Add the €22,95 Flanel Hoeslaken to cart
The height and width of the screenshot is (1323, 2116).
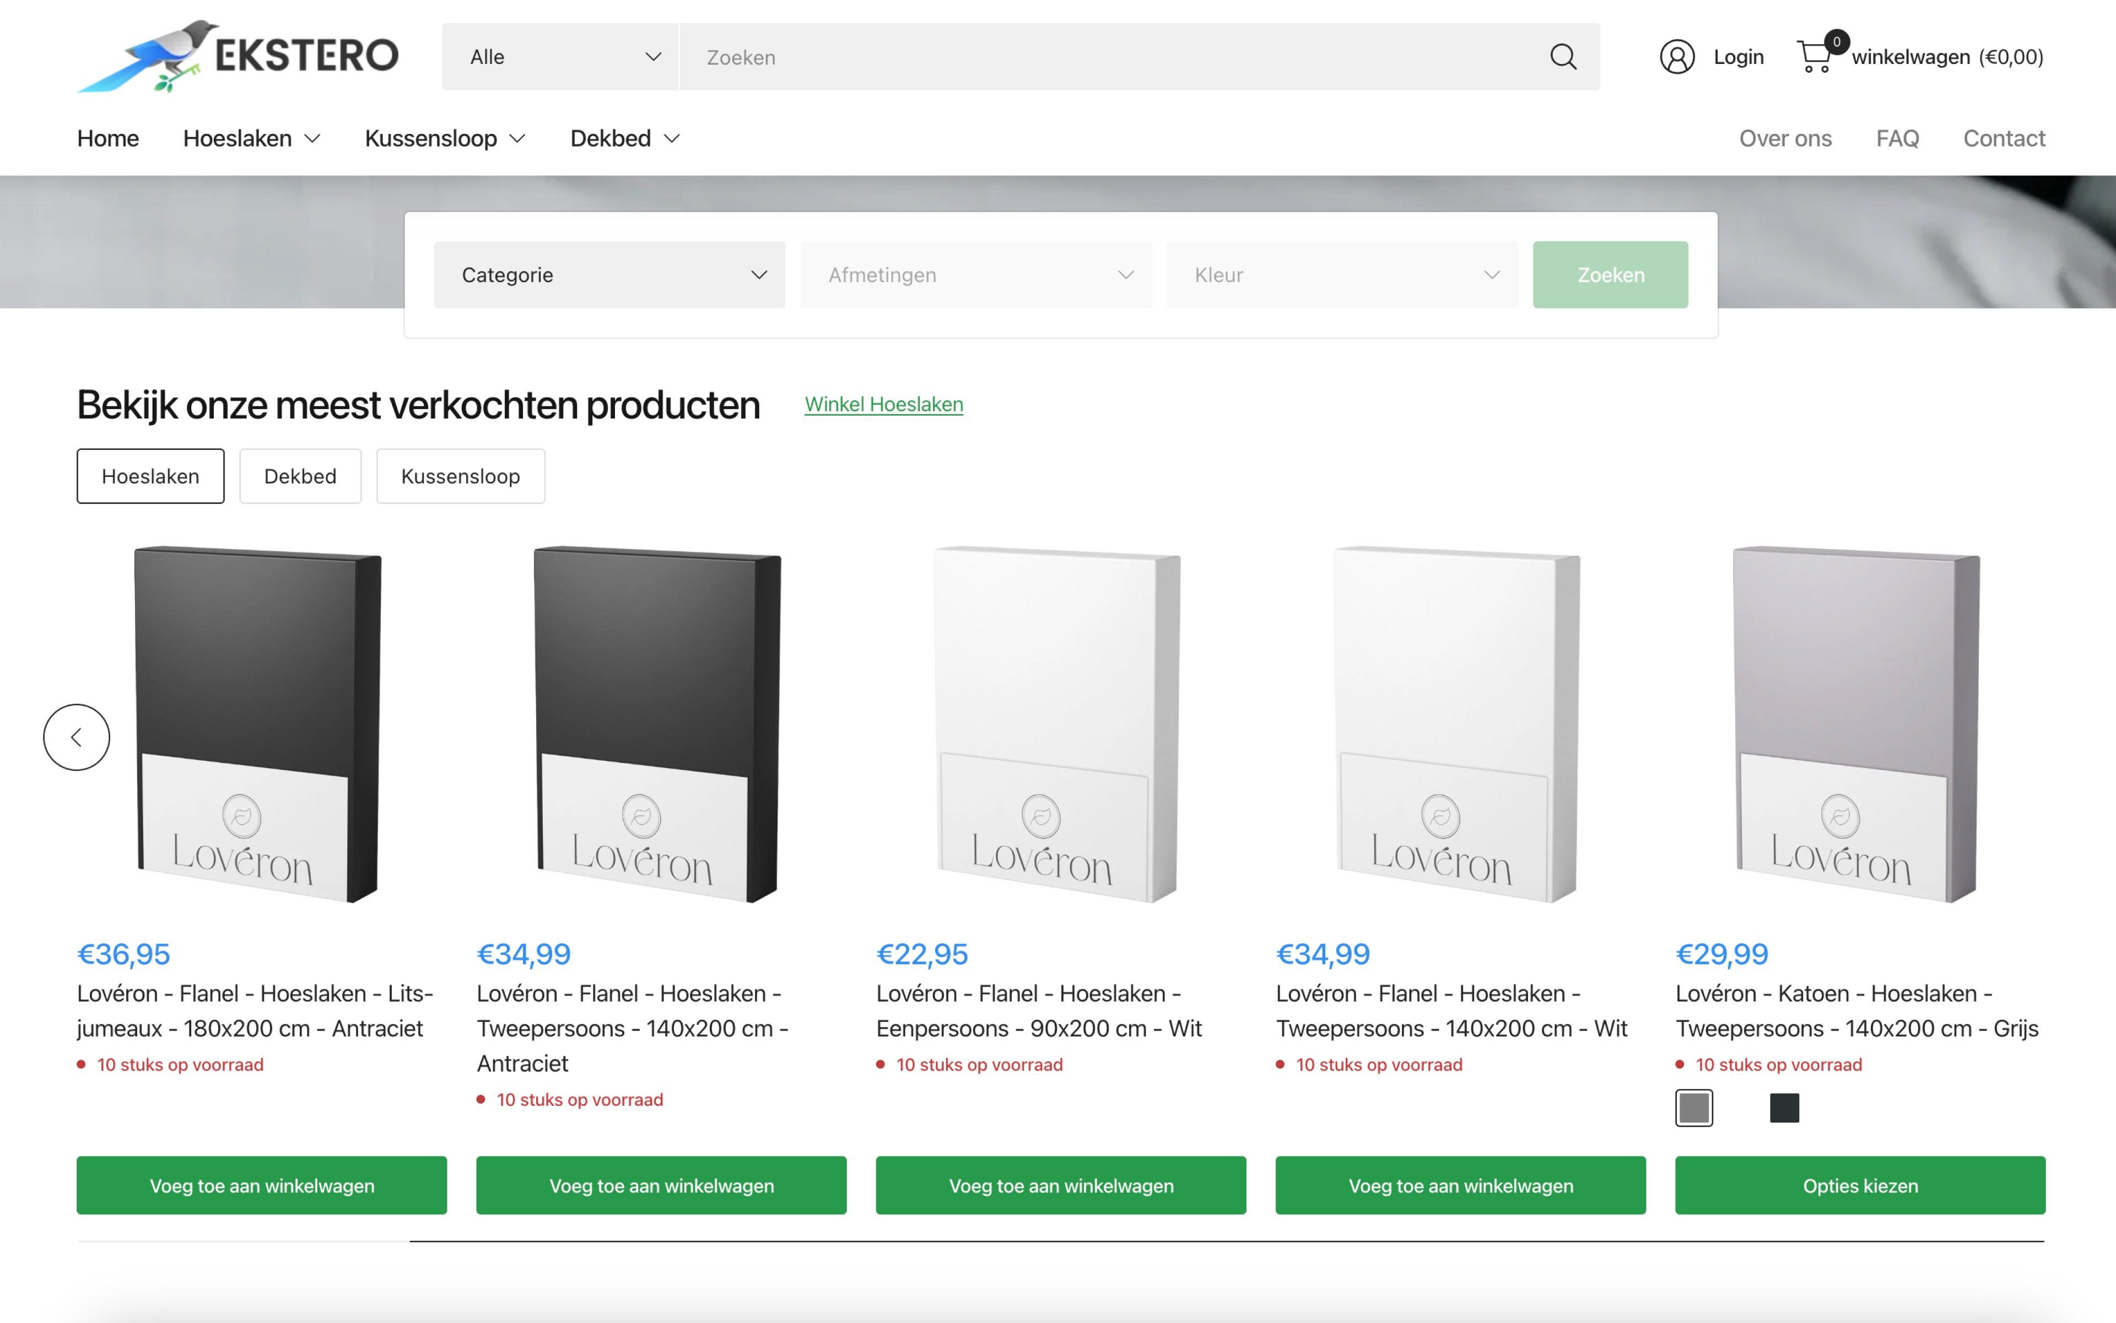point(1061,1185)
